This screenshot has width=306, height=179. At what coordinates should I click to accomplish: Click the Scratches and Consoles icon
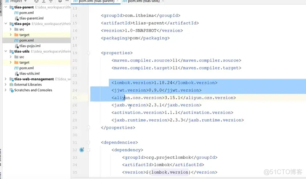click(12, 90)
